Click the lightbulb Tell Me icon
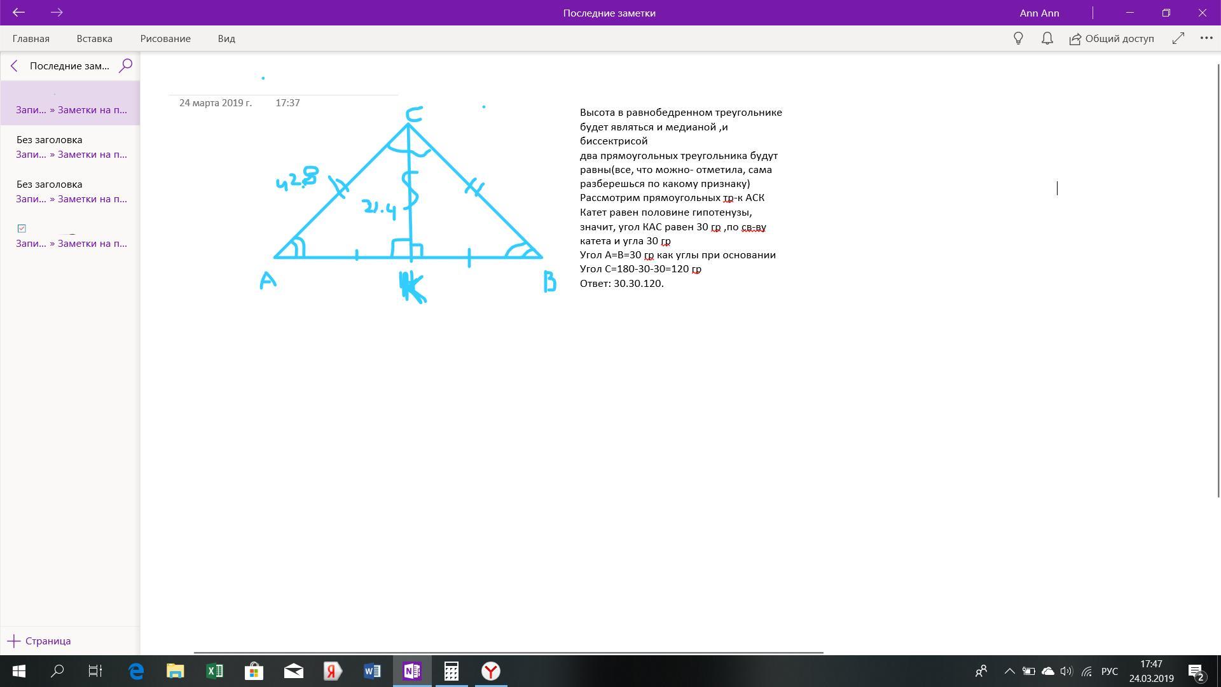 click(x=1018, y=39)
